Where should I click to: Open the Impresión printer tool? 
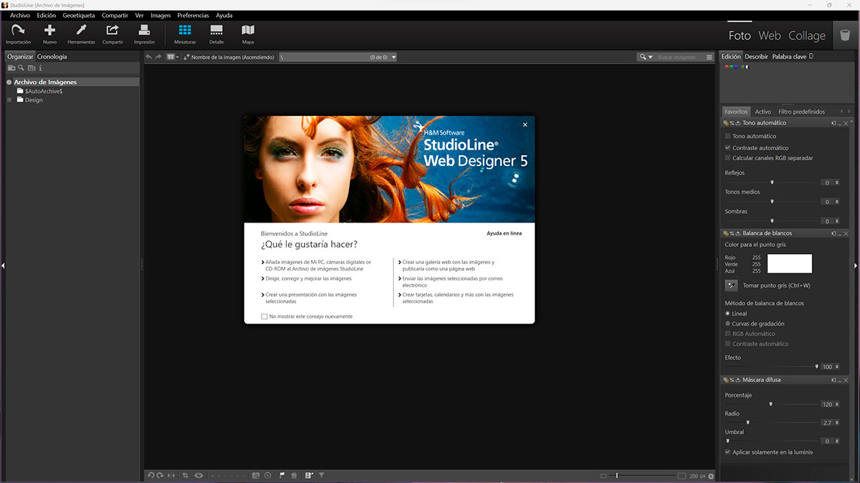point(144,34)
